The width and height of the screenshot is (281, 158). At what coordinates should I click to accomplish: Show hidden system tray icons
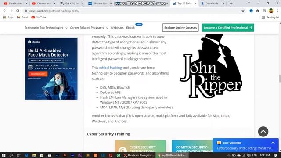(229, 155)
